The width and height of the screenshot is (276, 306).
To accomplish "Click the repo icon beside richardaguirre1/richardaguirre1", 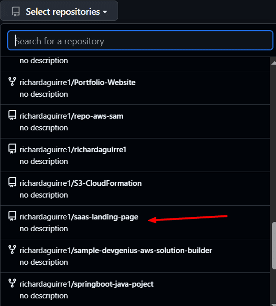I will [12, 149].
